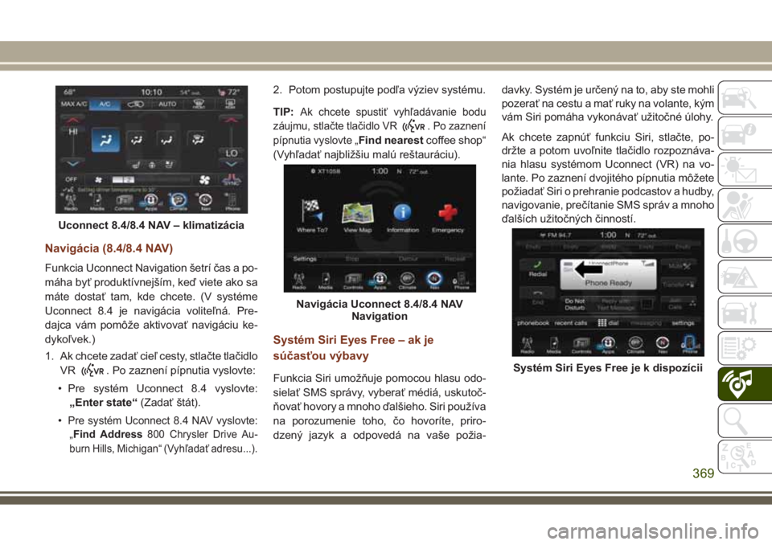Open phonebook on the phone screen
The height and width of the screenshot is (545, 772).
(532, 323)
